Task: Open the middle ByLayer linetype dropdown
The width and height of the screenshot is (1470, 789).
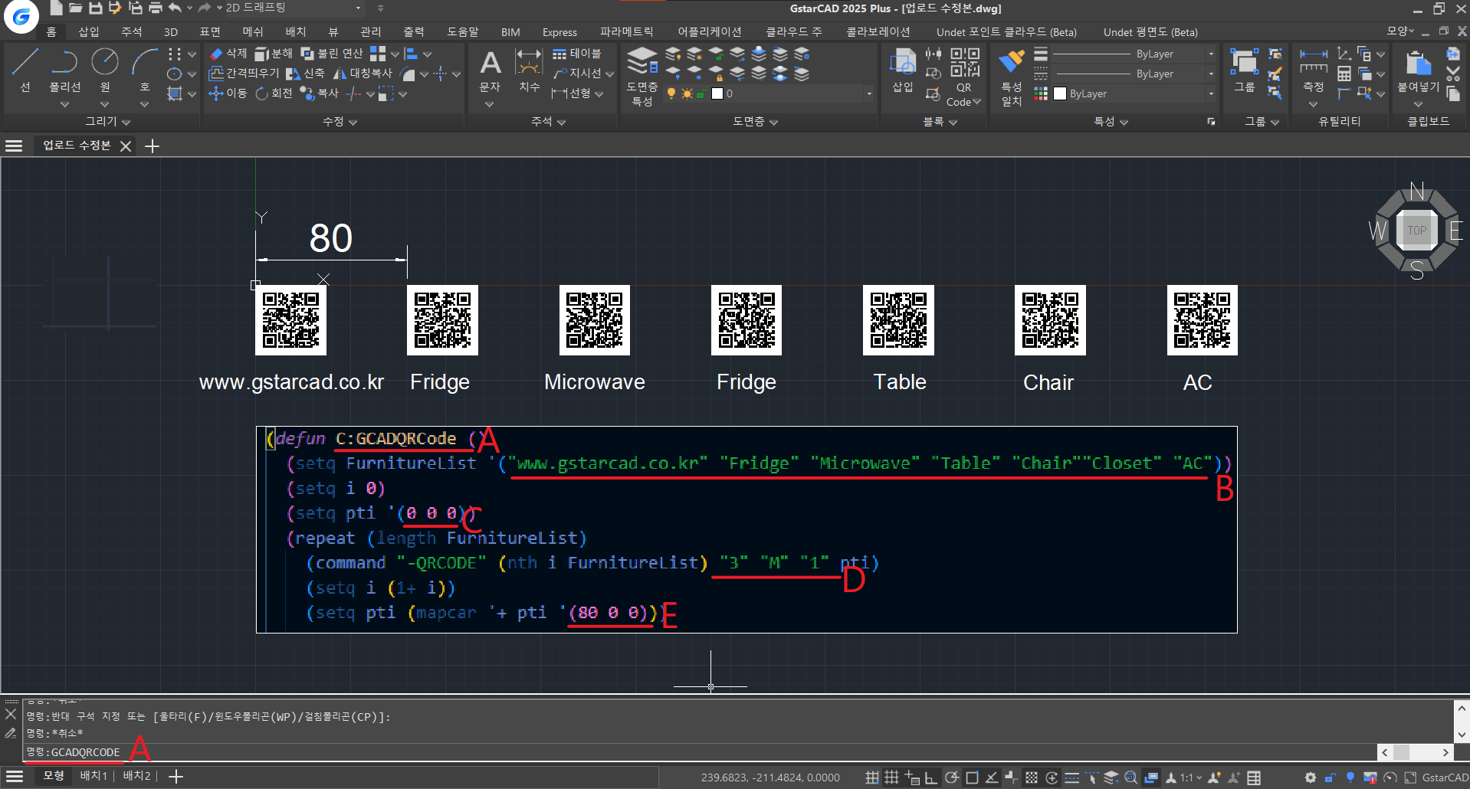Action: point(1210,74)
